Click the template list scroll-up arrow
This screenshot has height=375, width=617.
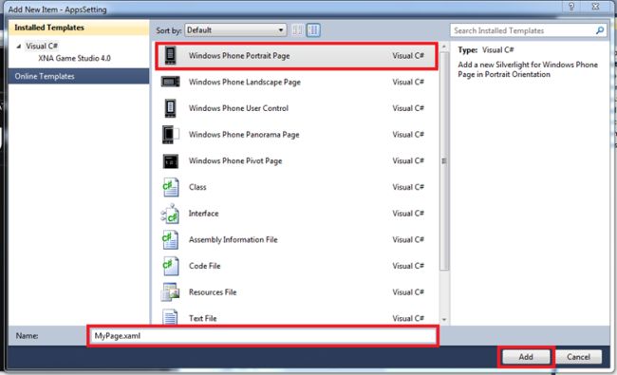click(444, 47)
